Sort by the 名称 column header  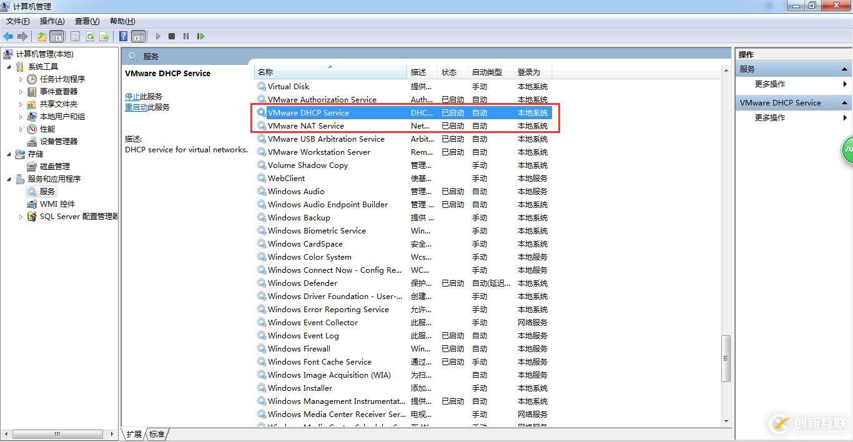[330, 72]
